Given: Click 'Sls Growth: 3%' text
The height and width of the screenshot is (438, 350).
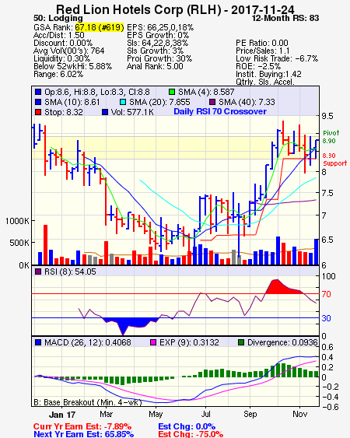Looking at the screenshot, I should 155,51.
